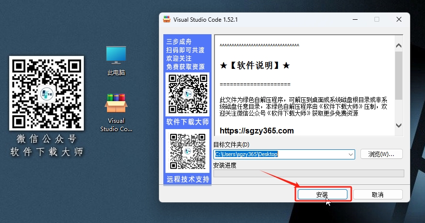Image resolution: width=425 pixels, height=223 pixels.
Task: Close the Visual Studio Code 1.52.1 window
Action: click(x=399, y=20)
